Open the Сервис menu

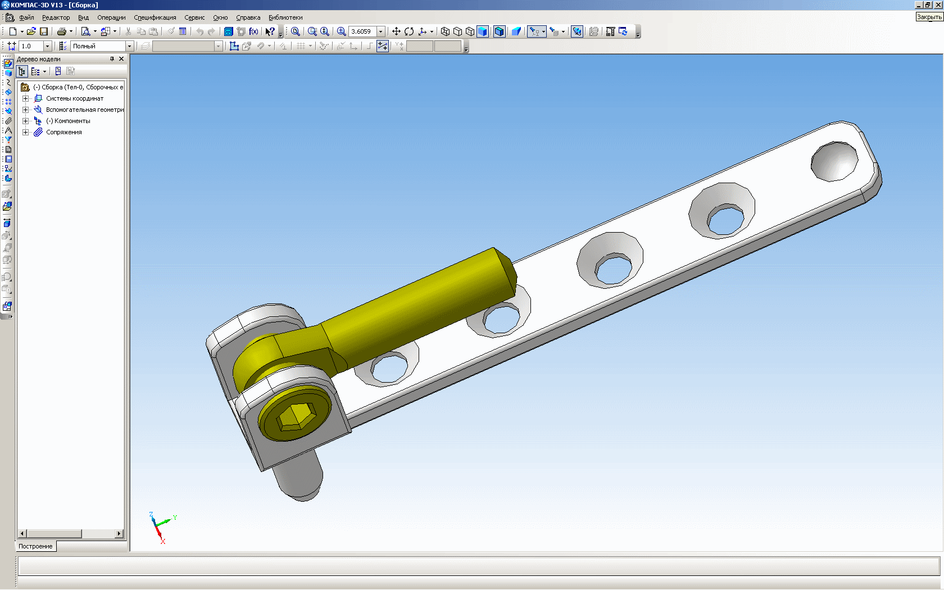[x=194, y=17]
